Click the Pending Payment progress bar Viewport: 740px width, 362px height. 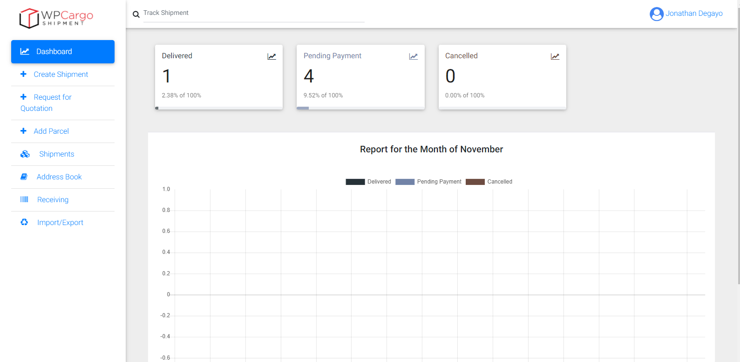(x=360, y=108)
